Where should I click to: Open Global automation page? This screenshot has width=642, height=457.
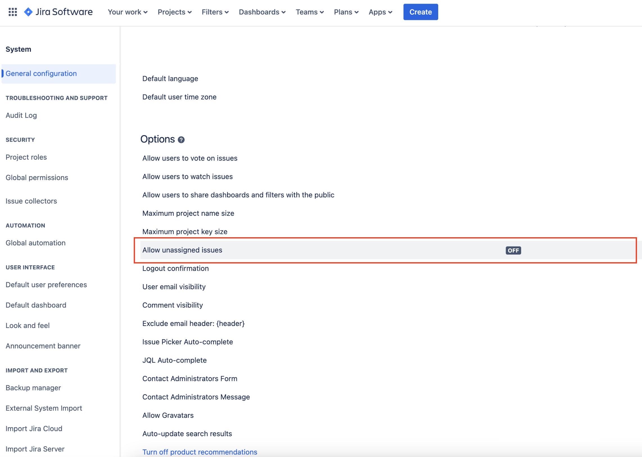(x=35, y=243)
